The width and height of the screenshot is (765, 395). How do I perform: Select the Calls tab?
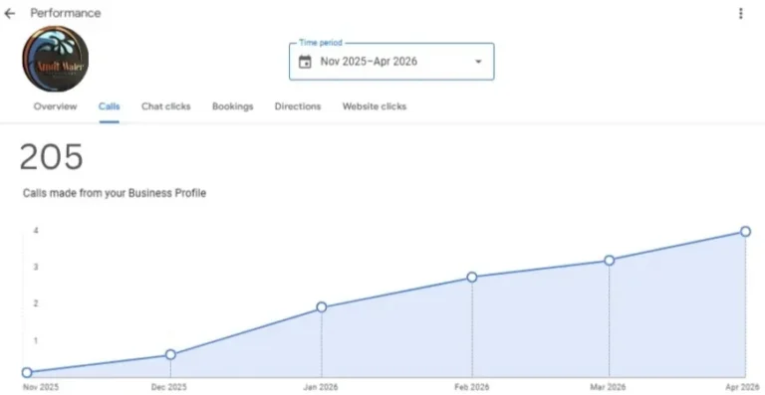tap(110, 106)
